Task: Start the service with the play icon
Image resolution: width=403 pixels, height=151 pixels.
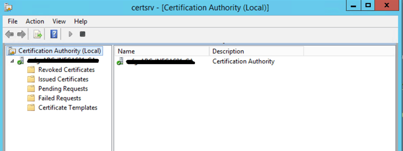Action: point(70,34)
